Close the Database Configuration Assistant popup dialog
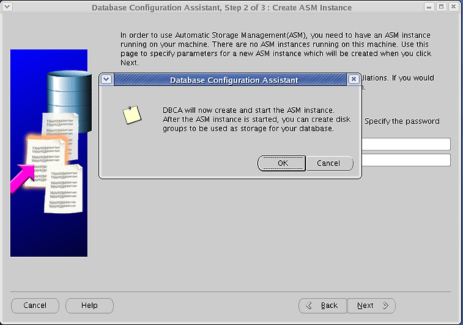The width and height of the screenshot is (463, 325). tap(354, 80)
